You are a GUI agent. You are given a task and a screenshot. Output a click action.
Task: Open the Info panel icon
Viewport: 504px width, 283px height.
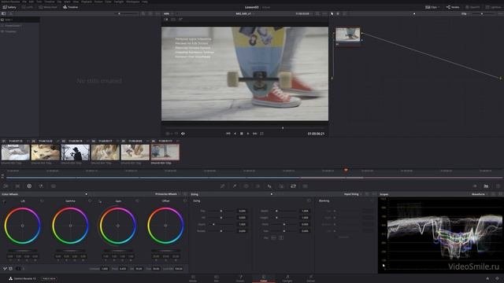click(498, 186)
